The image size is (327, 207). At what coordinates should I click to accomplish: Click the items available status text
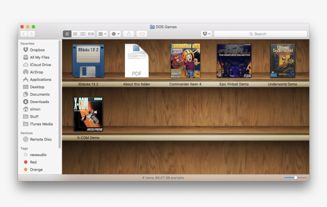tap(163, 178)
